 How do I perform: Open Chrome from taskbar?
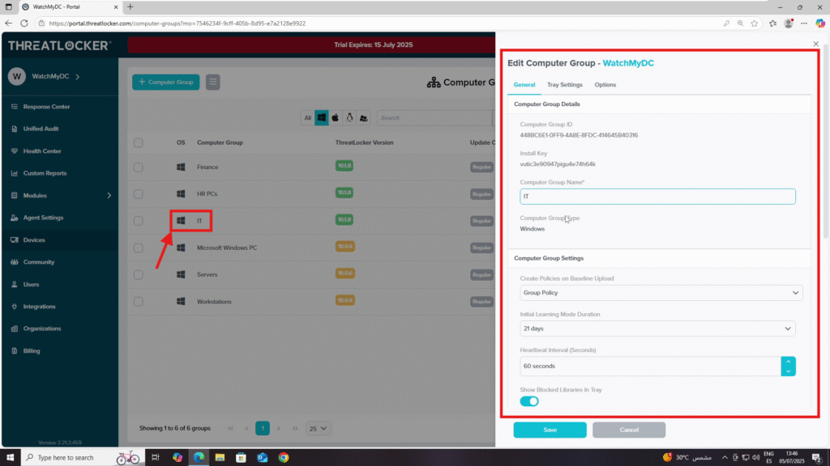[x=284, y=458]
